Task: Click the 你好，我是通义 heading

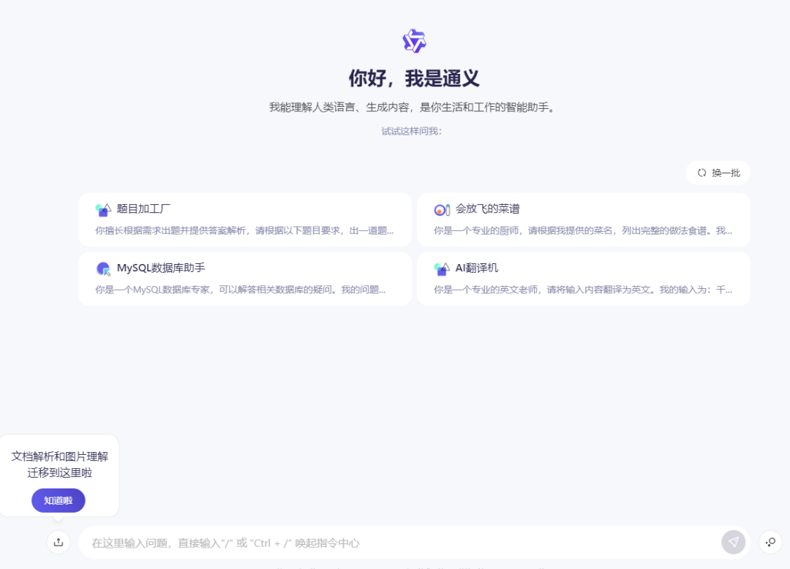Action: [x=414, y=78]
